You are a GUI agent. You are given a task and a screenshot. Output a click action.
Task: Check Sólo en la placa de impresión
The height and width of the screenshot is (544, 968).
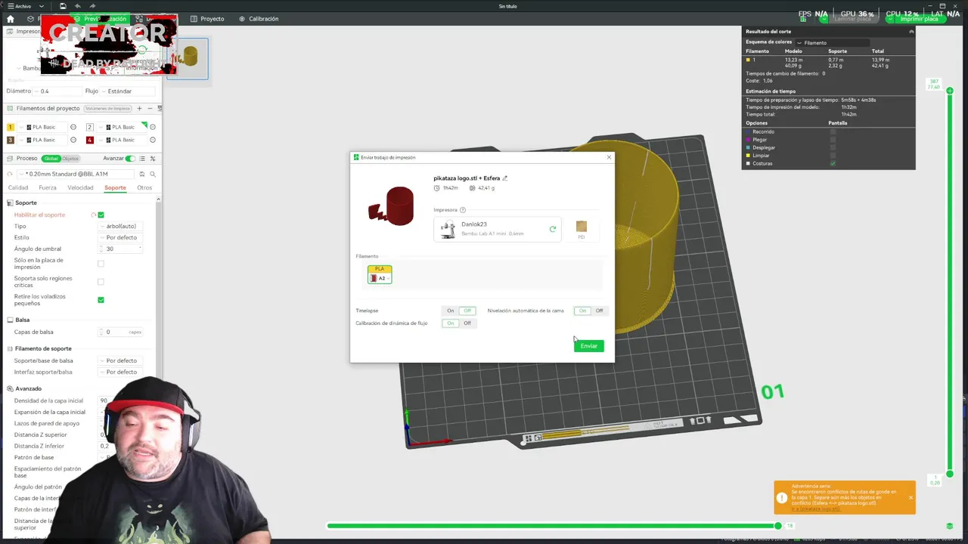101,264
